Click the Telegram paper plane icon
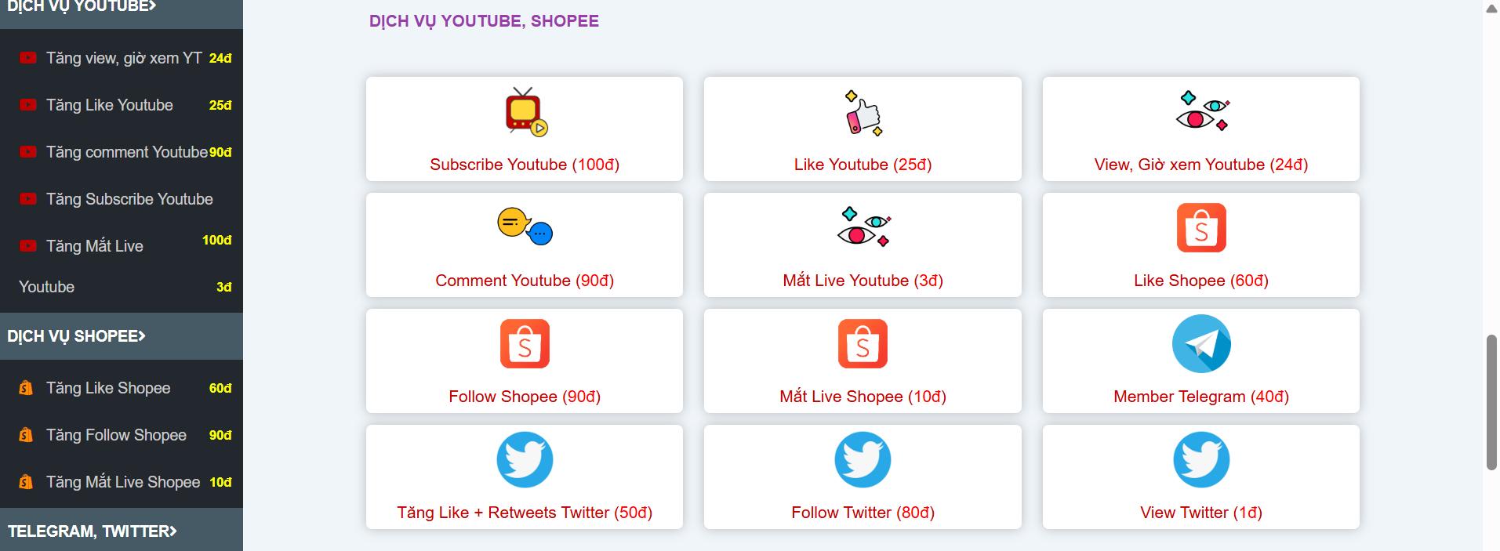The width and height of the screenshot is (1500, 551). tap(1201, 344)
